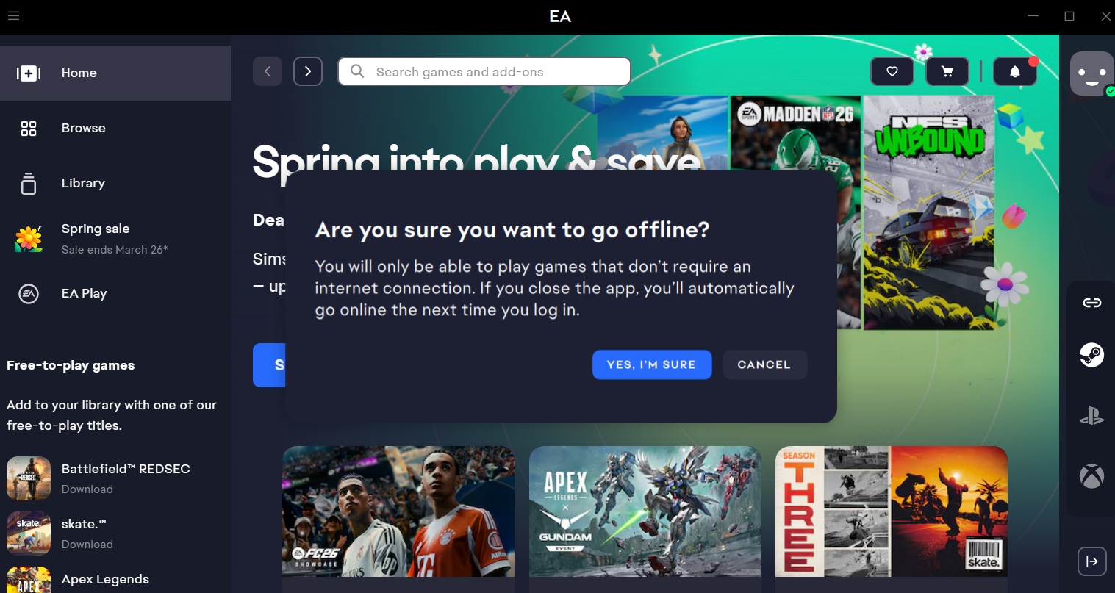Click the Spring sale flower icon
The image size is (1115, 593).
click(x=29, y=239)
